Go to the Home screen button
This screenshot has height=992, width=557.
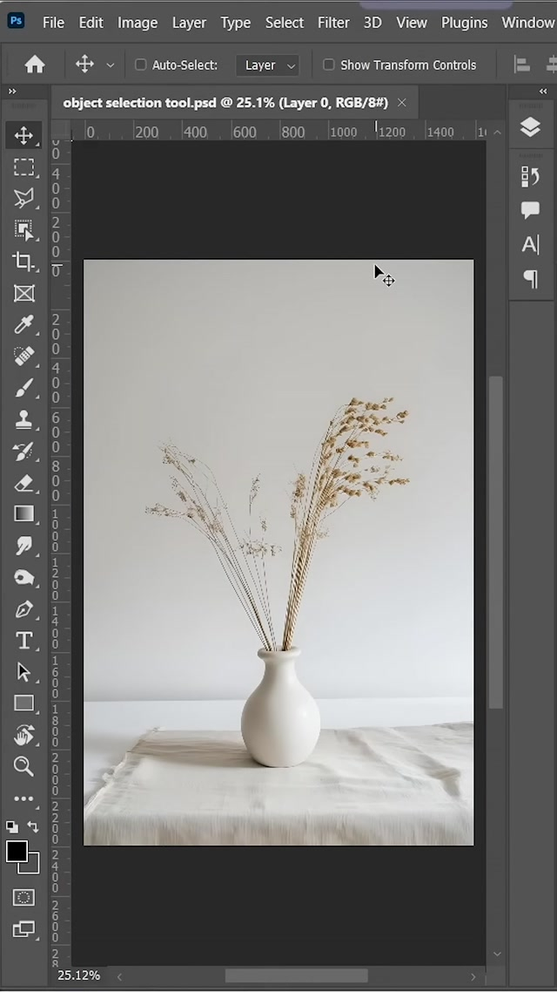click(x=35, y=65)
